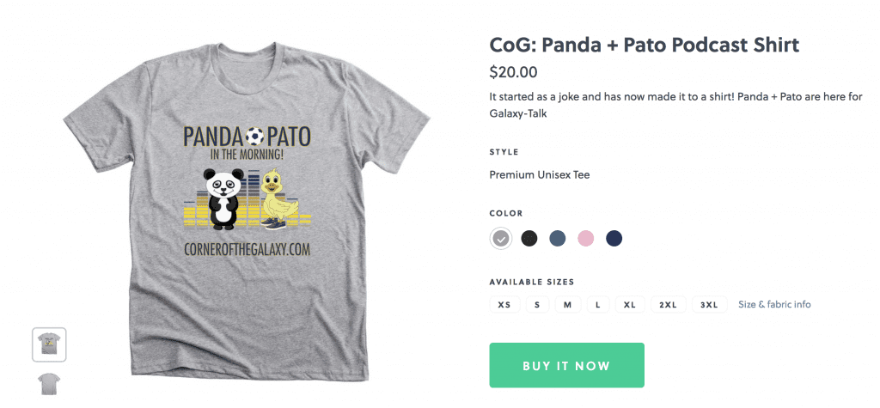Pick the 3XL size option
Viewport: 880px width, 408px height.
[709, 305]
